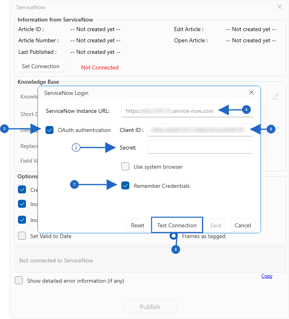The width and height of the screenshot is (289, 319).
Task: Click the pencil edit icon beside Knowledge Base field
Action: tap(276, 96)
